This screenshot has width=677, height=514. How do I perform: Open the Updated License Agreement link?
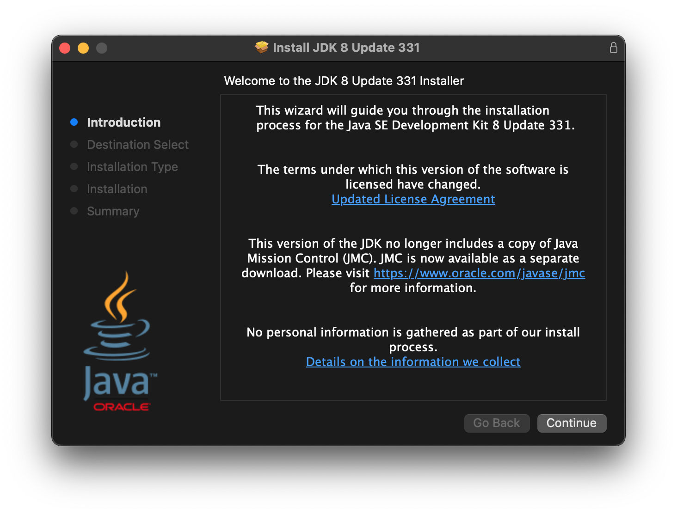tap(413, 199)
